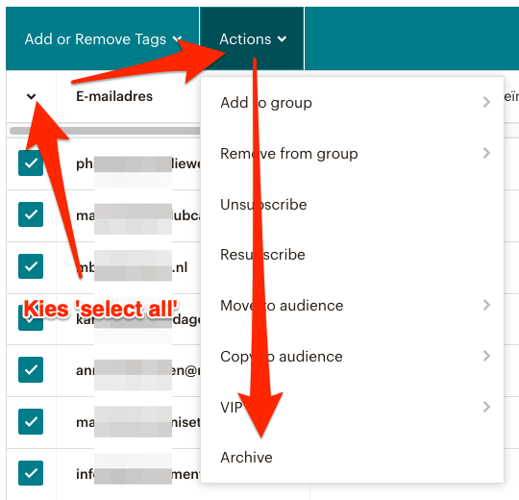Open the Actions dropdown menu
This screenshot has height=500, width=519.
click(252, 39)
